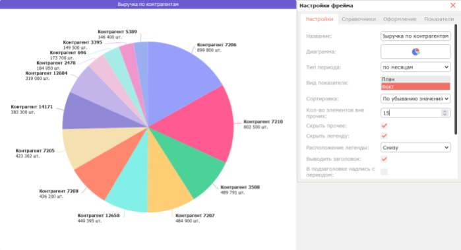Click the 'Название' text field
Image resolution: width=461 pixels, height=250 pixels.
tap(415, 36)
